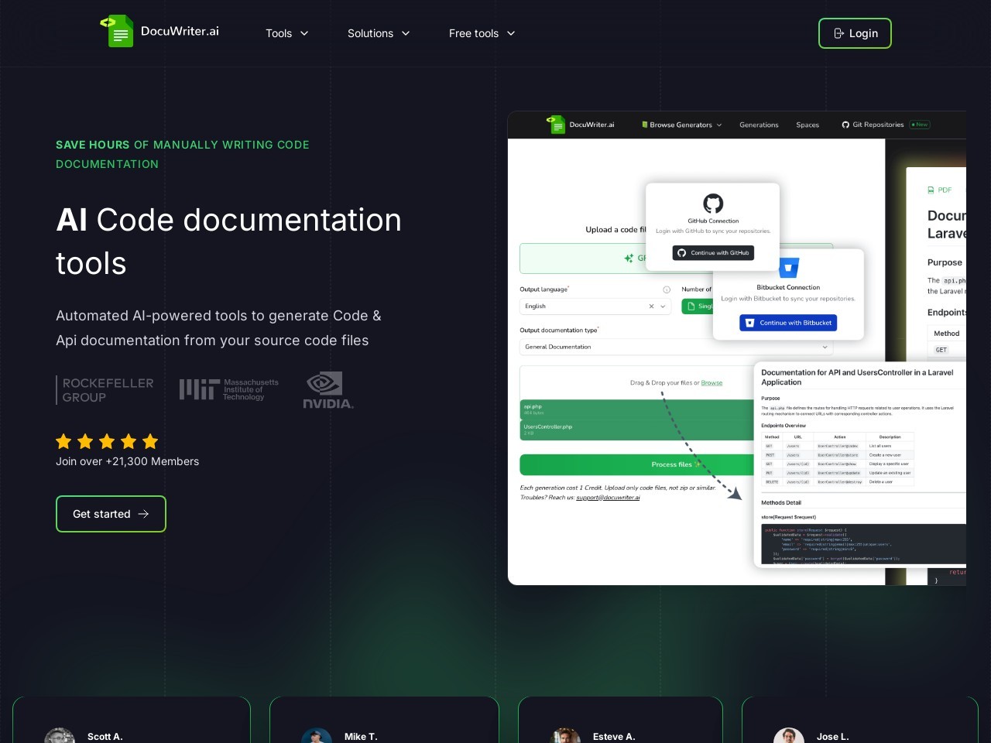Click Generations in the preview header

click(759, 125)
